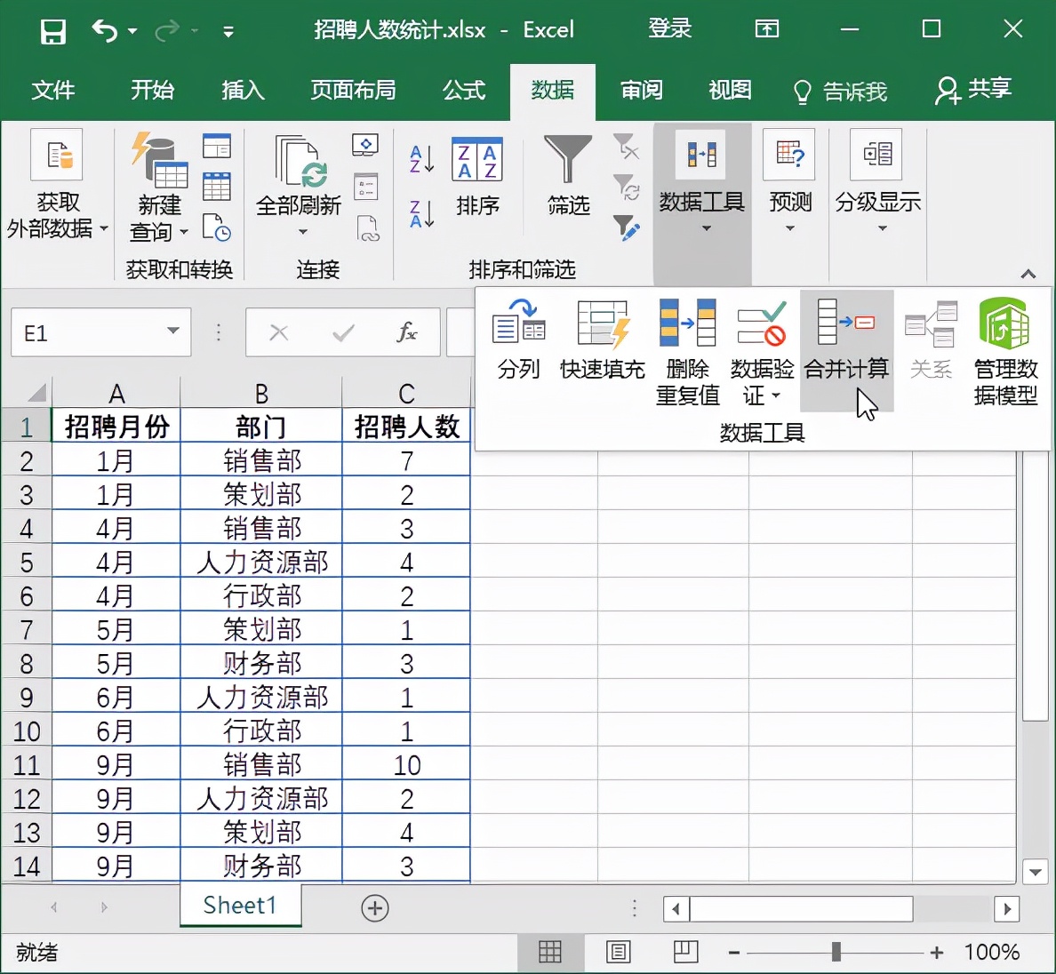Sort descending Z to A
1056x974 pixels.
click(x=421, y=214)
